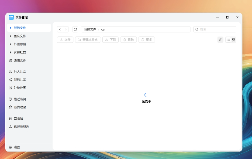The height and width of the screenshot is (159, 252).
Task: Refresh the current folder listing
Action: (x=75, y=29)
